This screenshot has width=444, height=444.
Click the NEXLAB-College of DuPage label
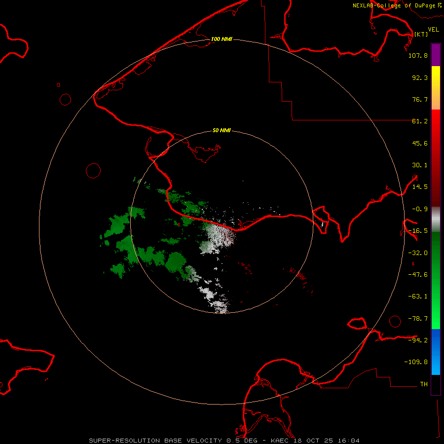tap(394, 5)
